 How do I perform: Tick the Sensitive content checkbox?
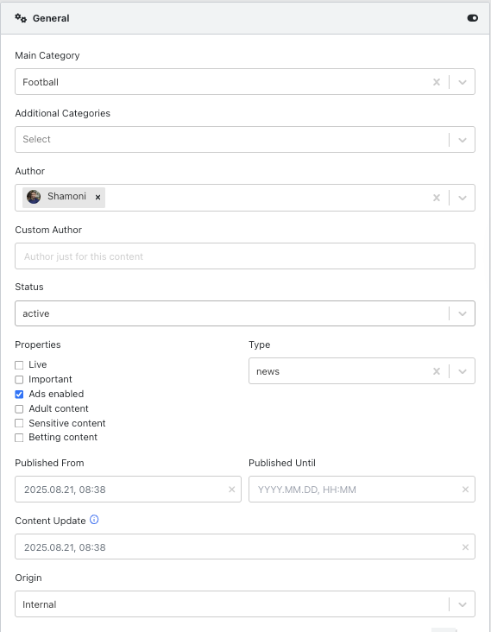pyautogui.click(x=19, y=423)
